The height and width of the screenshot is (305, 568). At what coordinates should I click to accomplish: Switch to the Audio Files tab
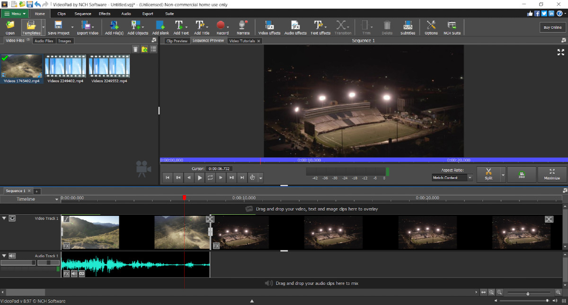(x=44, y=41)
